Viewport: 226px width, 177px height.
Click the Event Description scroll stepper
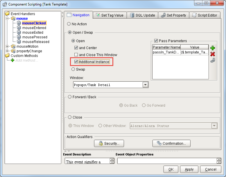tap(112, 161)
